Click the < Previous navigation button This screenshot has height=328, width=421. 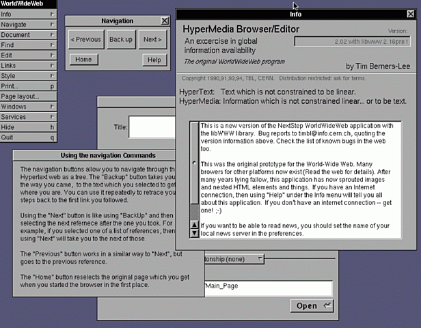(86, 40)
